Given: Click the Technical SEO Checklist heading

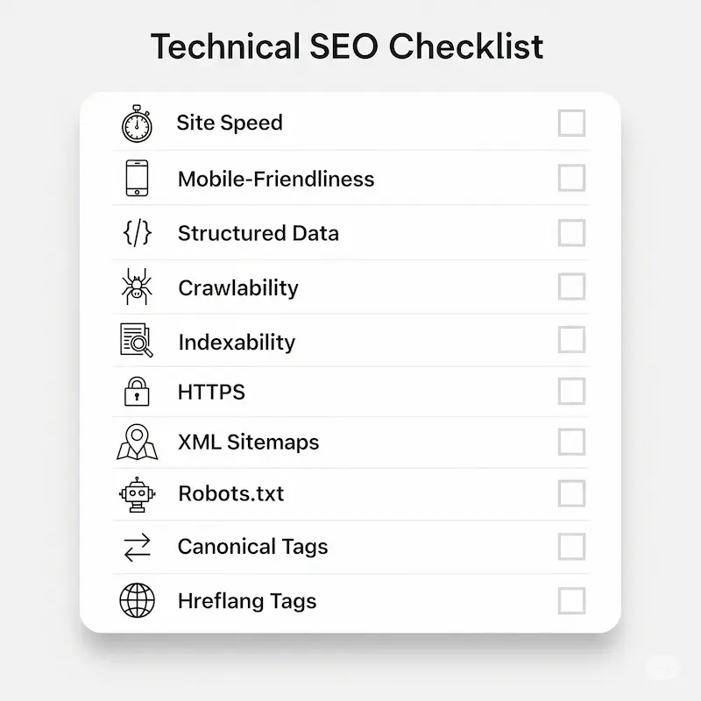Looking at the screenshot, I should pos(347,46).
